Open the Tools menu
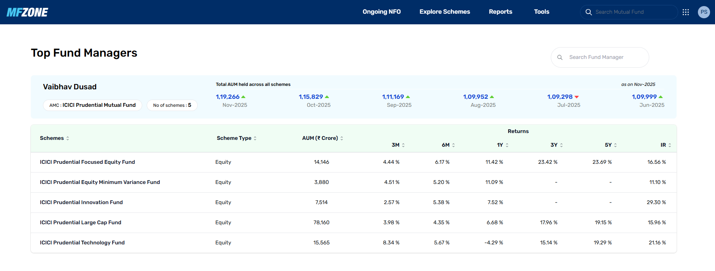This screenshot has width=715, height=271. tap(542, 12)
